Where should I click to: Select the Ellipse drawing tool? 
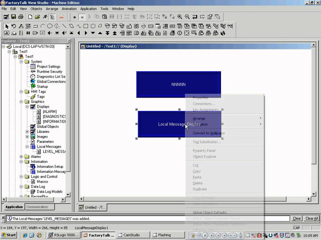(50, 26)
